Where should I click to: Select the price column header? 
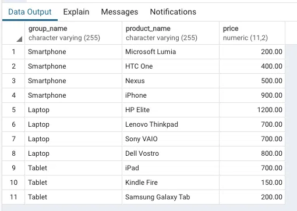(x=252, y=33)
